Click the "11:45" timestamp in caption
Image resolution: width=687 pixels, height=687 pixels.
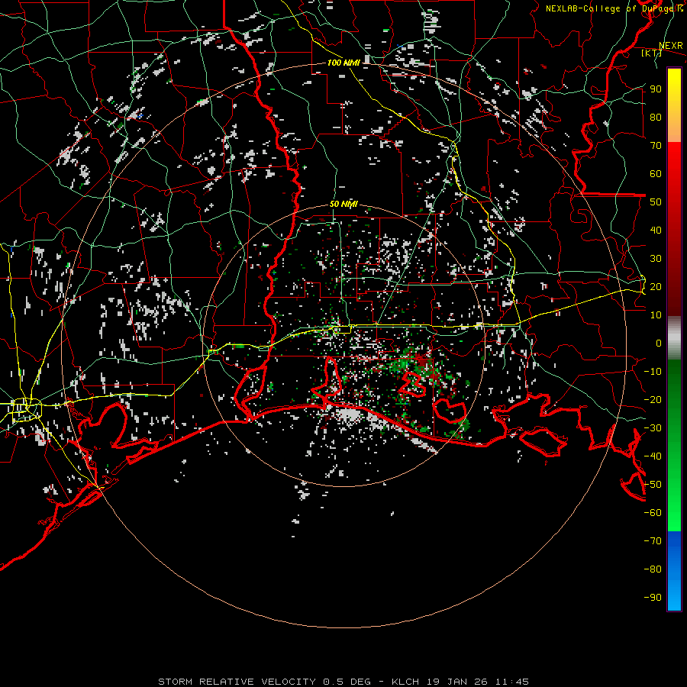(512, 682)
